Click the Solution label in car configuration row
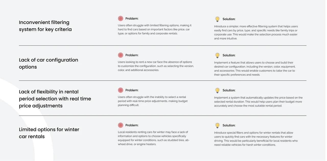327x161 pixels. (x=229, y=55)
